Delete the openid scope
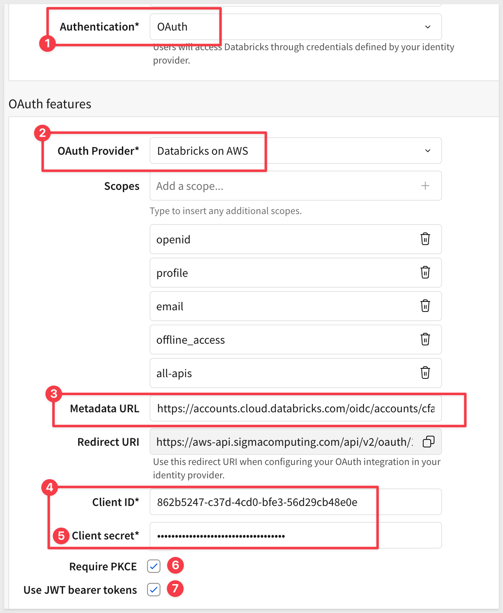The width and height of the screenshot is (503, 613). tap(425, 239)
